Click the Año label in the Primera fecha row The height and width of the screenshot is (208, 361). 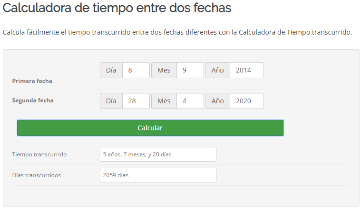[x=218, y=70]
